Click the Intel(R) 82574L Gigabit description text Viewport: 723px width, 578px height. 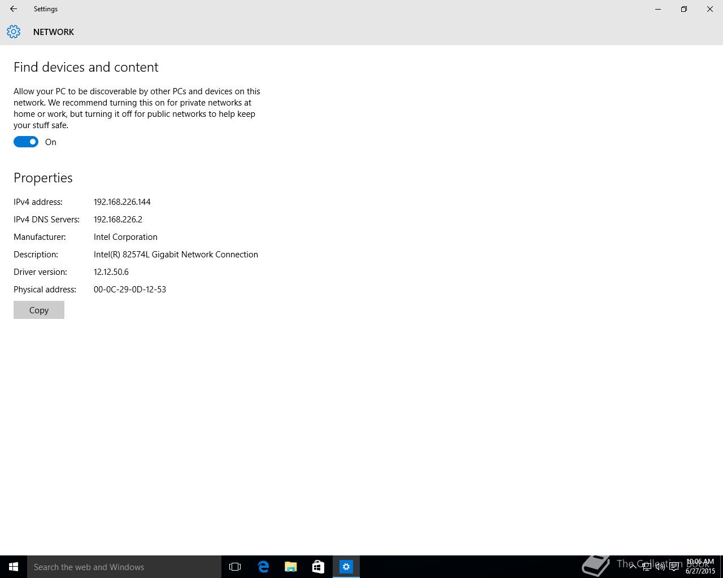pos(176,255)
